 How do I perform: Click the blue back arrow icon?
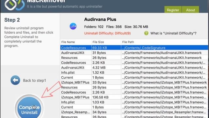click(x=15, y=80)
